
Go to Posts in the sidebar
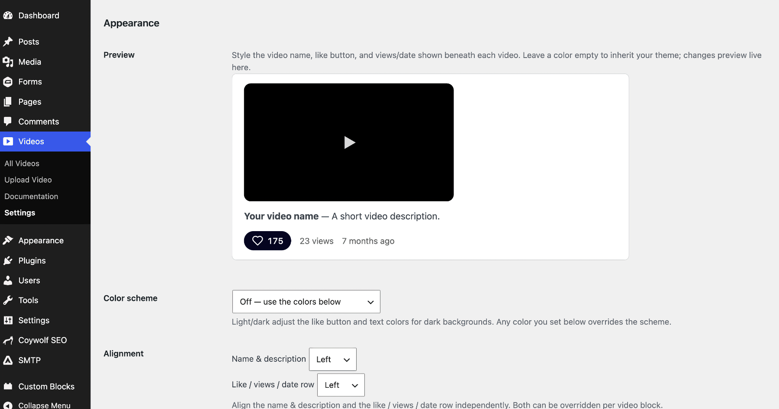click(x=45, y=42)
